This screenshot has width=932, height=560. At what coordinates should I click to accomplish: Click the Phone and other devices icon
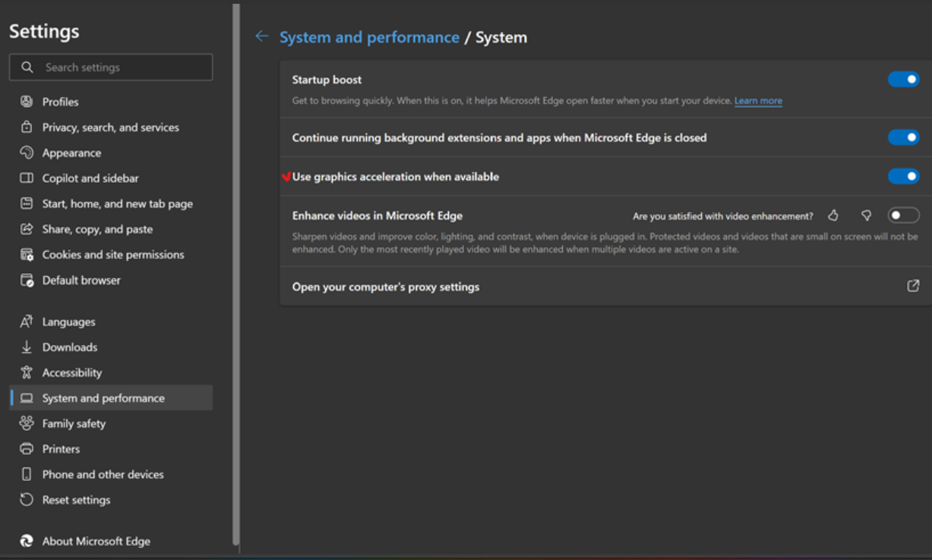point(27,474)
